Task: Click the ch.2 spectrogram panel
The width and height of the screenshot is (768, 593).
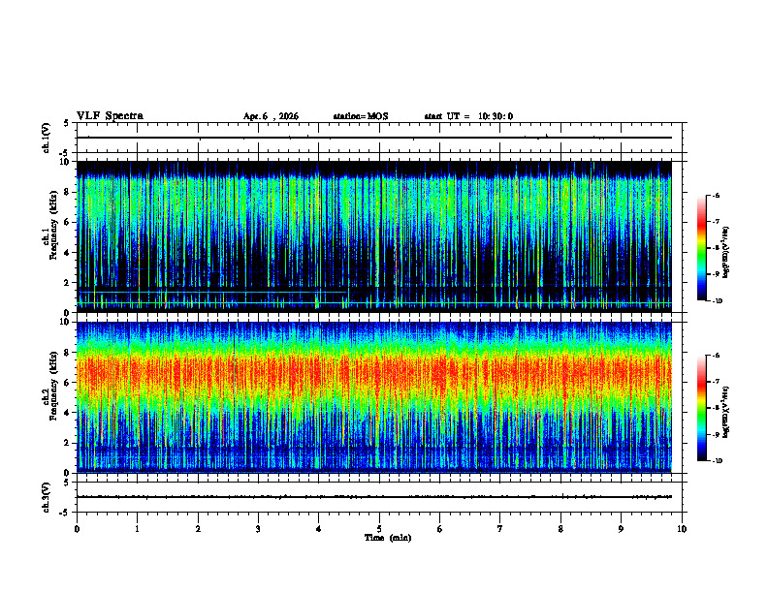Action: click(374, 397)
